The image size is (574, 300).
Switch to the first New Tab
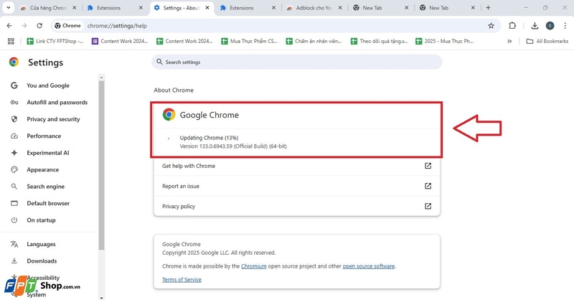(x=381, y=8)
